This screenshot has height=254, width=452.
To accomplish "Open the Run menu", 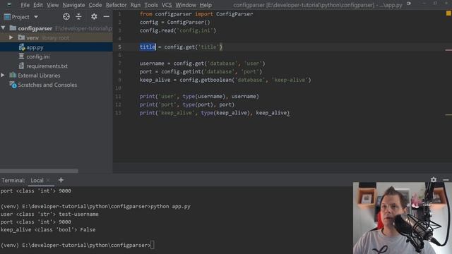I will 136,5.
